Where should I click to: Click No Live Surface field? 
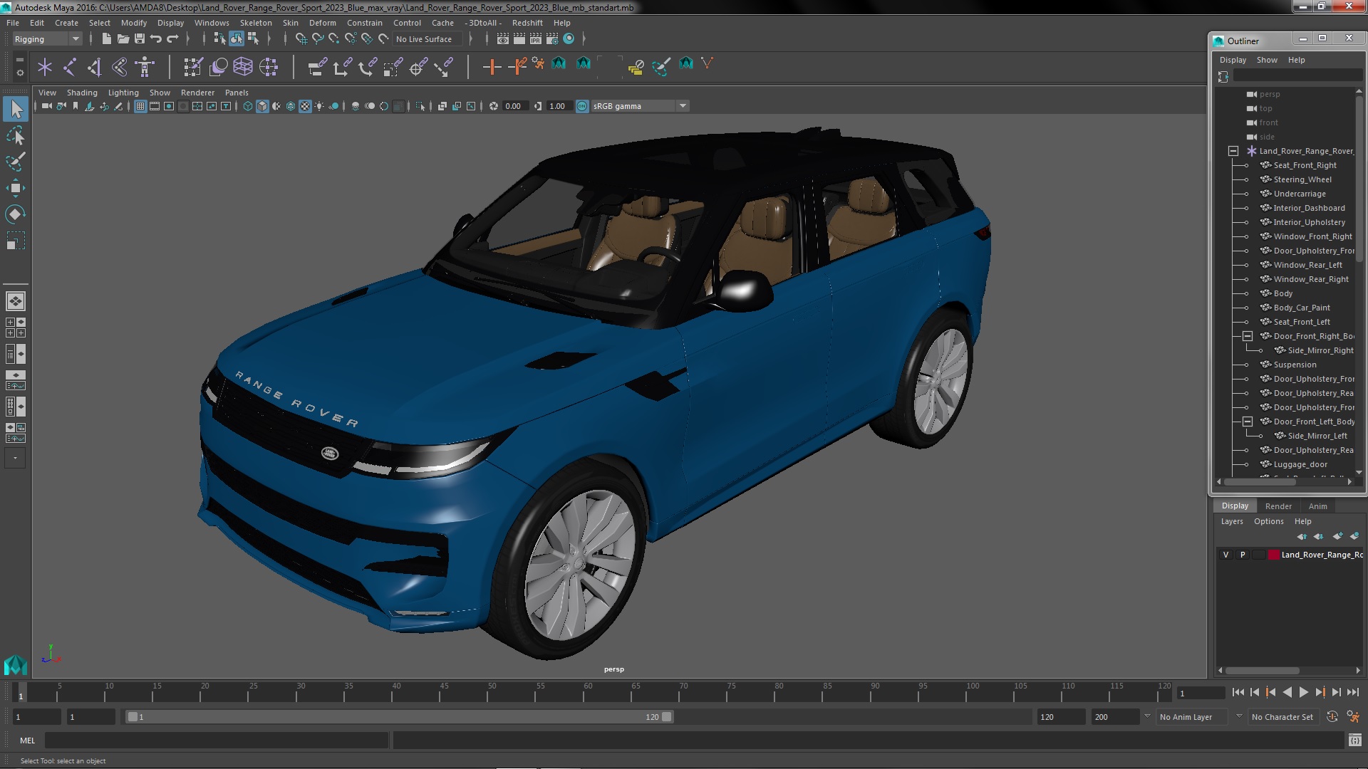(427, 39)
